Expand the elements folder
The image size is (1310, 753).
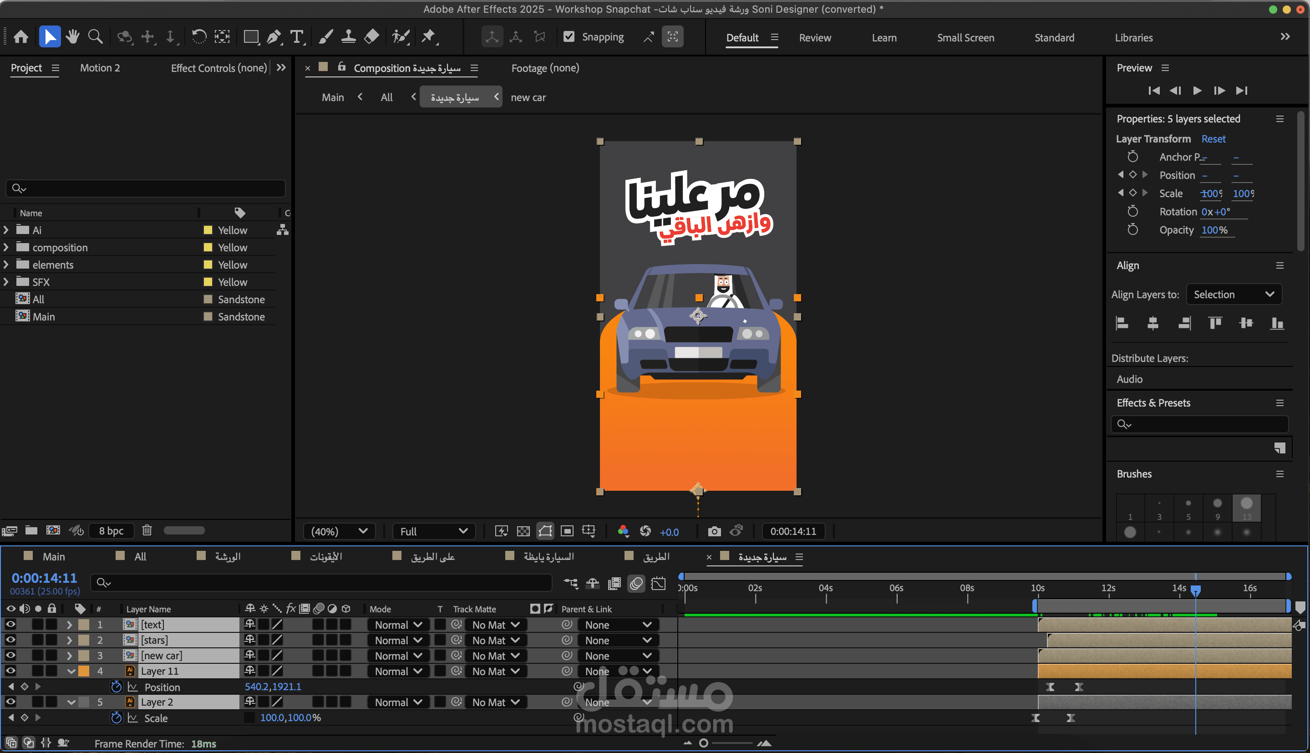pyautogui.click(x=6, y=265)
